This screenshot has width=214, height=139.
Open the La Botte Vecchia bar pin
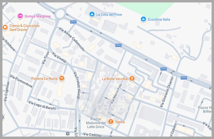pyautogui.click(x=132, y=79)
